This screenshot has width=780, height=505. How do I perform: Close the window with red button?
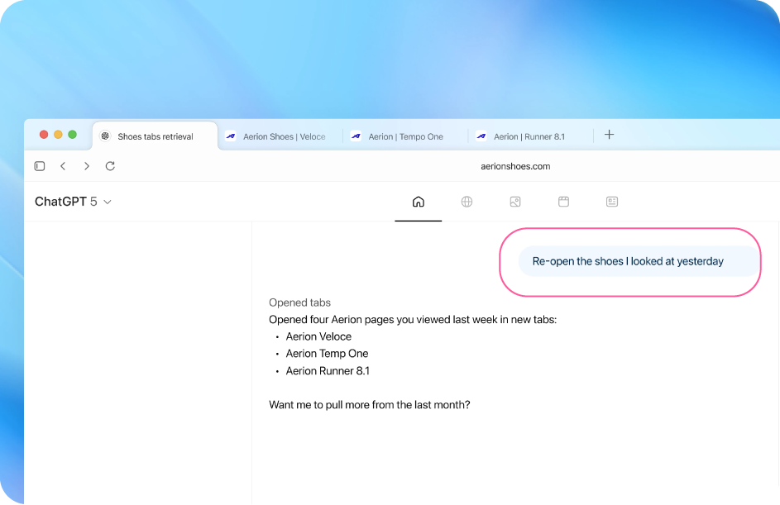(x=44, y=135)
